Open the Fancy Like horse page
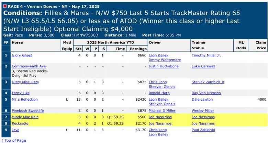Viewport: 268px width, 143px height. click(x=21, y=93)
